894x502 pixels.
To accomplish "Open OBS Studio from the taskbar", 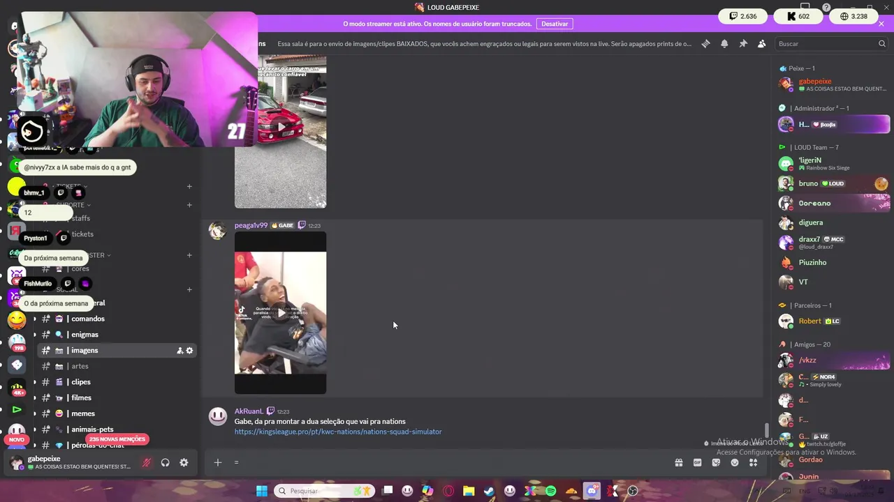I will pos(633,491).
